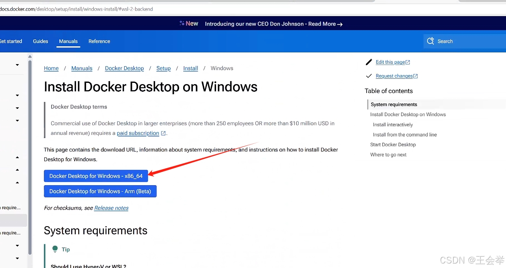
Task: Go to the Manuals breadcrumb link
Action: 82,68
